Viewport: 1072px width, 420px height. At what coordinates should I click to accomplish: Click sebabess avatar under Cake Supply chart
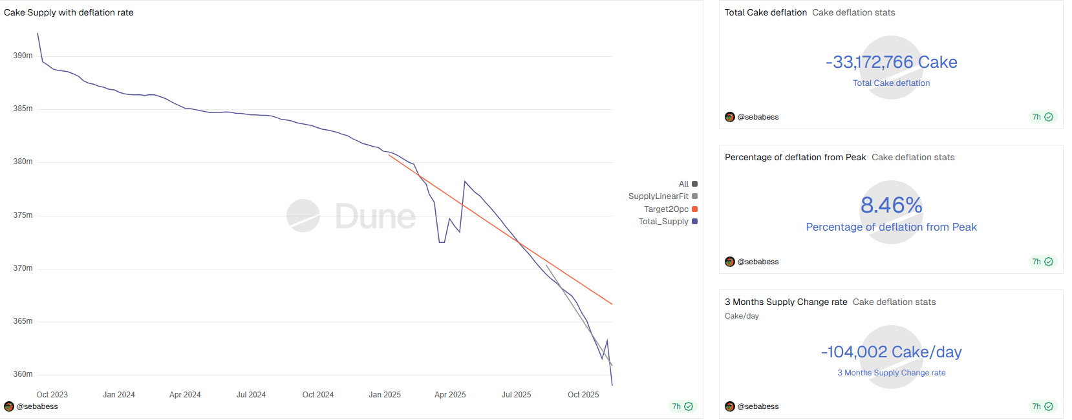tap(9, 406)
